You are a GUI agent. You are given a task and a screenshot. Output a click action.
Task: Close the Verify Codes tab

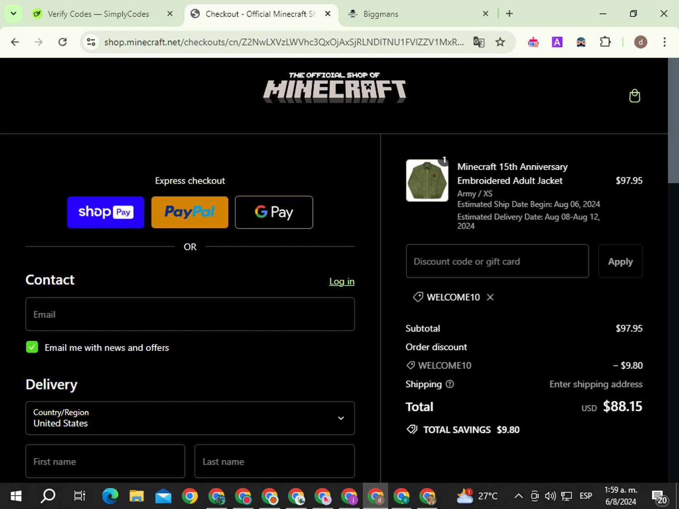tap(170, 14)
